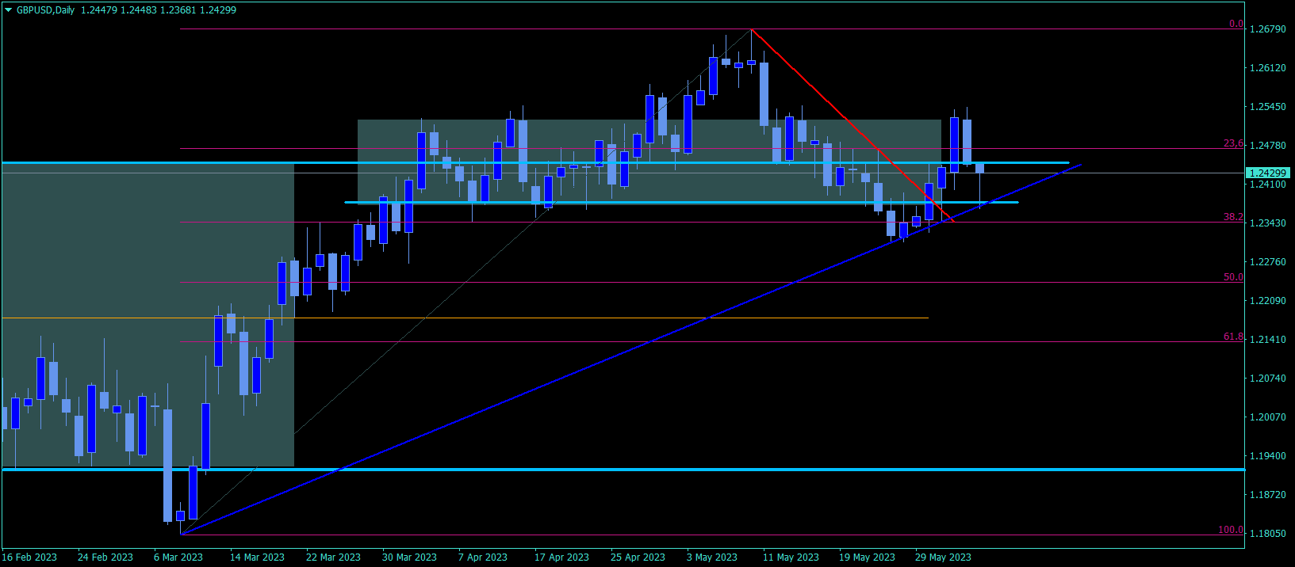
Task: Click the small triangle before GBPUSD,Daily
Action: (9, 10)
